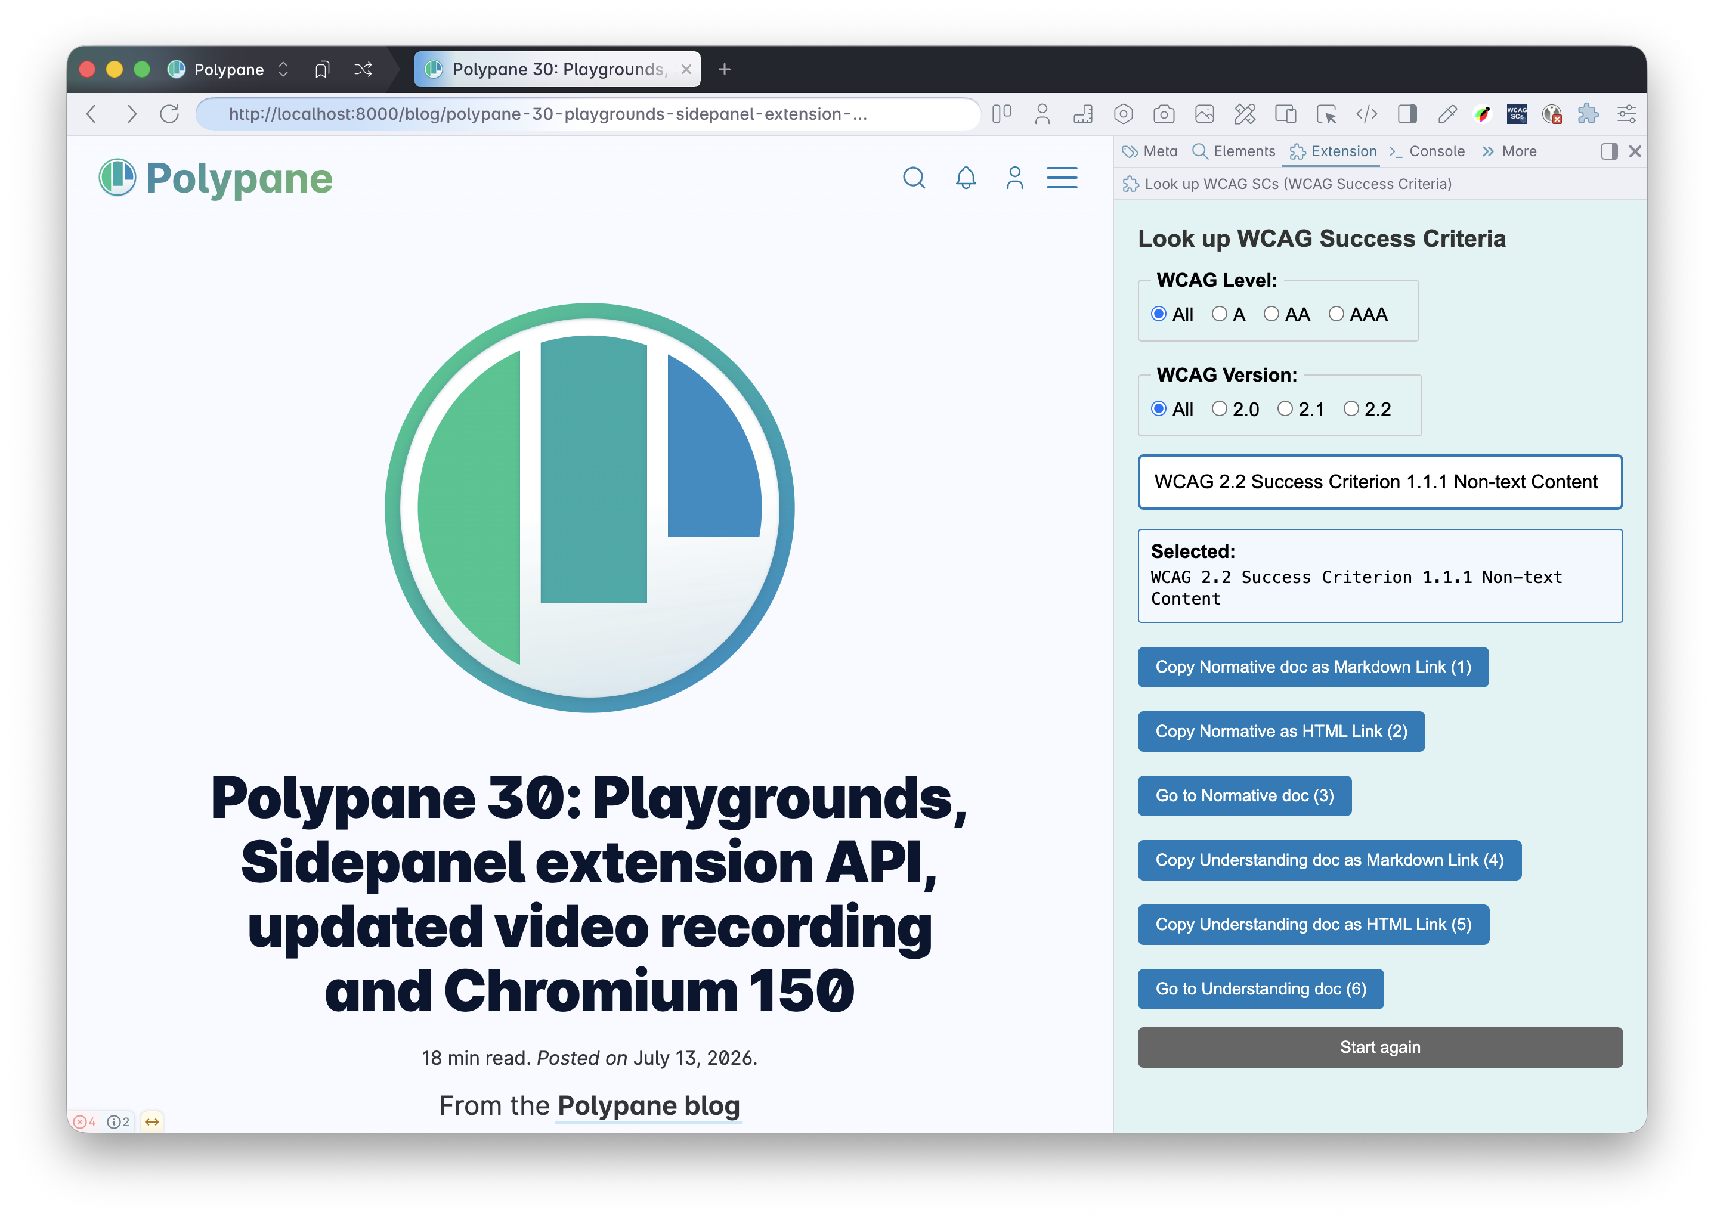Click the notification bell on the page
The image size is (1714, 1221).
click(x=966, y=178)
